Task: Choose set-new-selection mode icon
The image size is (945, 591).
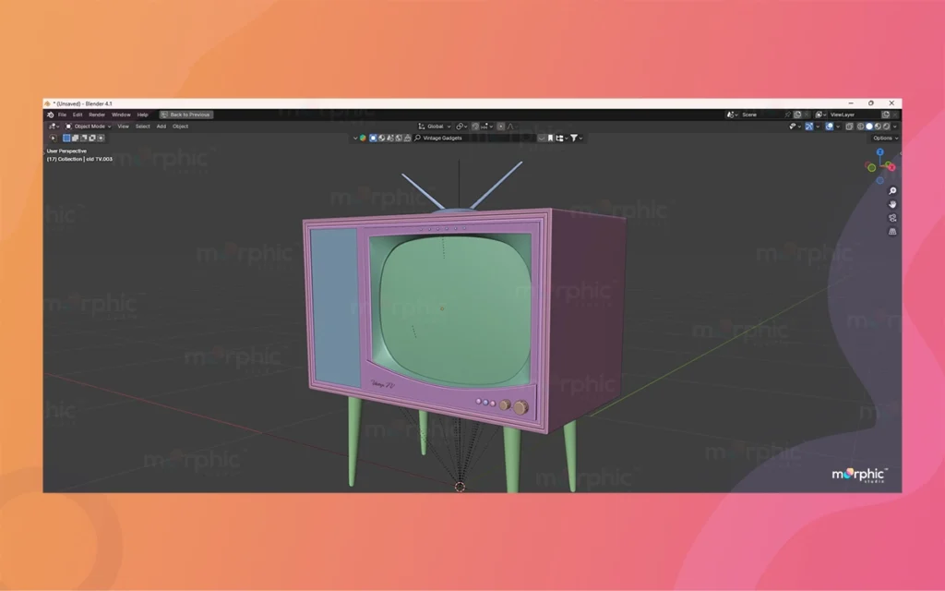Action: [x=66, y=139]
